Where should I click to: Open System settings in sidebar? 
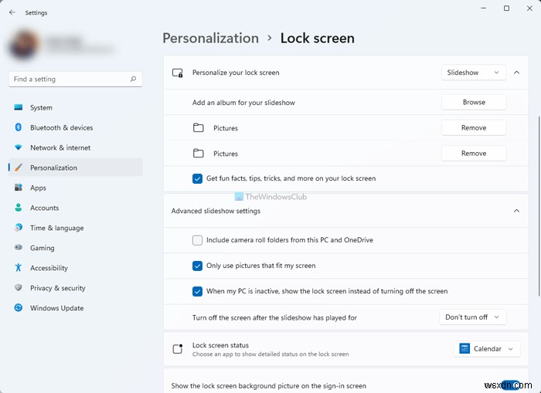click(x=75, y=107)
